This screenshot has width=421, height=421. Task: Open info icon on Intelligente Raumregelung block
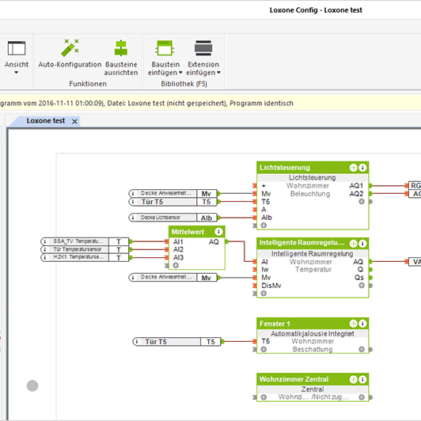click(362, 243)
